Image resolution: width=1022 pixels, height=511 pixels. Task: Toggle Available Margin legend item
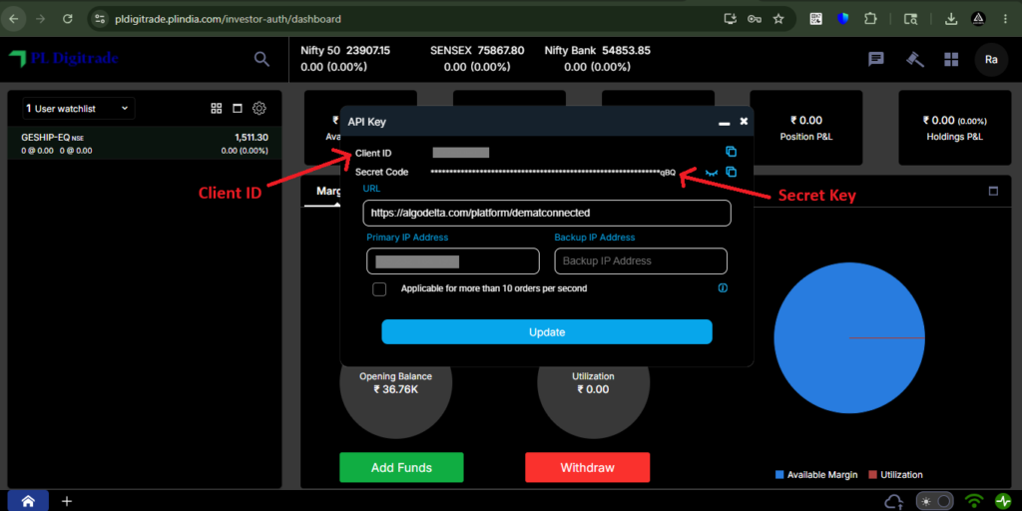click(816, 474)
